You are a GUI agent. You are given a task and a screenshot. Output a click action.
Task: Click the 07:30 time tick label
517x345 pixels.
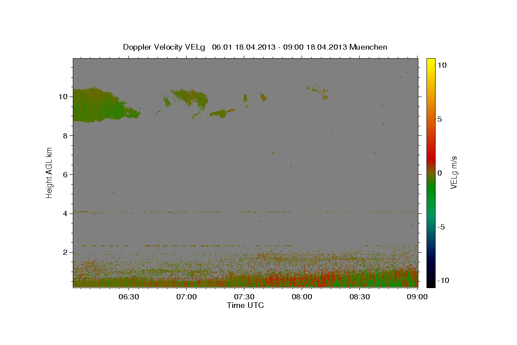pyautogui.click(x=244, y=297)
